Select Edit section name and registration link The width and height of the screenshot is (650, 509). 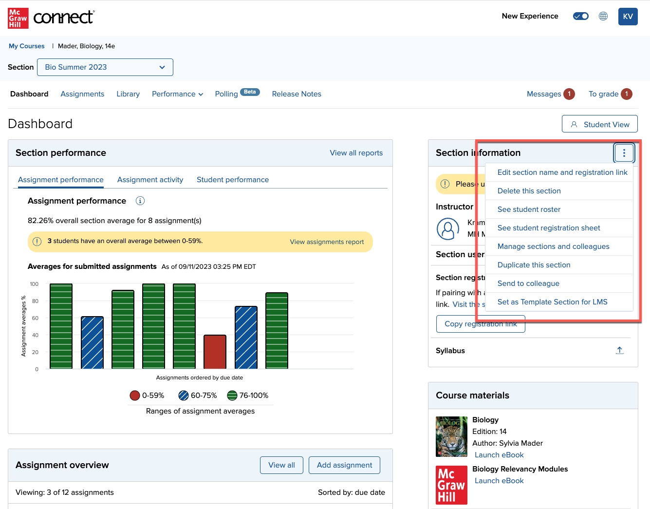[x=562, y=172]
